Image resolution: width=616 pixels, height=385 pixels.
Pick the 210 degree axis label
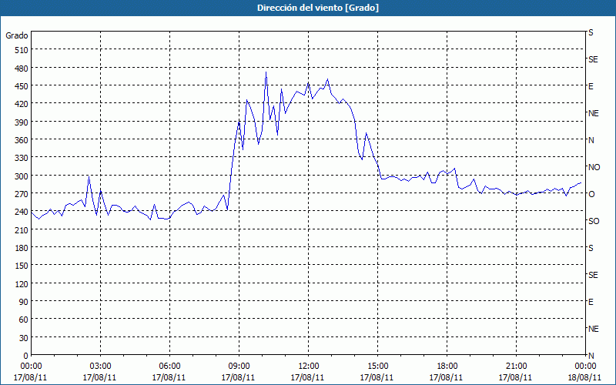click(x=22, y=230)
